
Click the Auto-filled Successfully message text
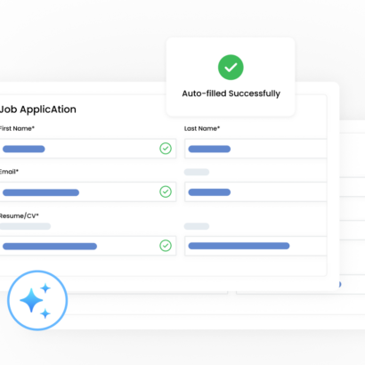231,93
